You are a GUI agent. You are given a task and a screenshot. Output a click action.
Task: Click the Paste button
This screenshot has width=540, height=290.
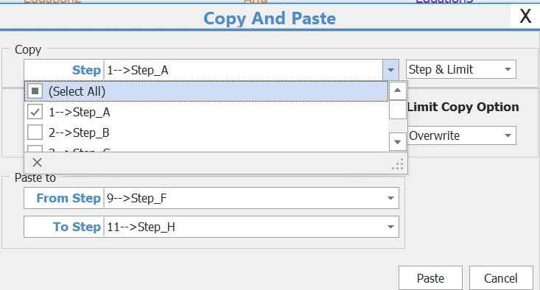430,278
